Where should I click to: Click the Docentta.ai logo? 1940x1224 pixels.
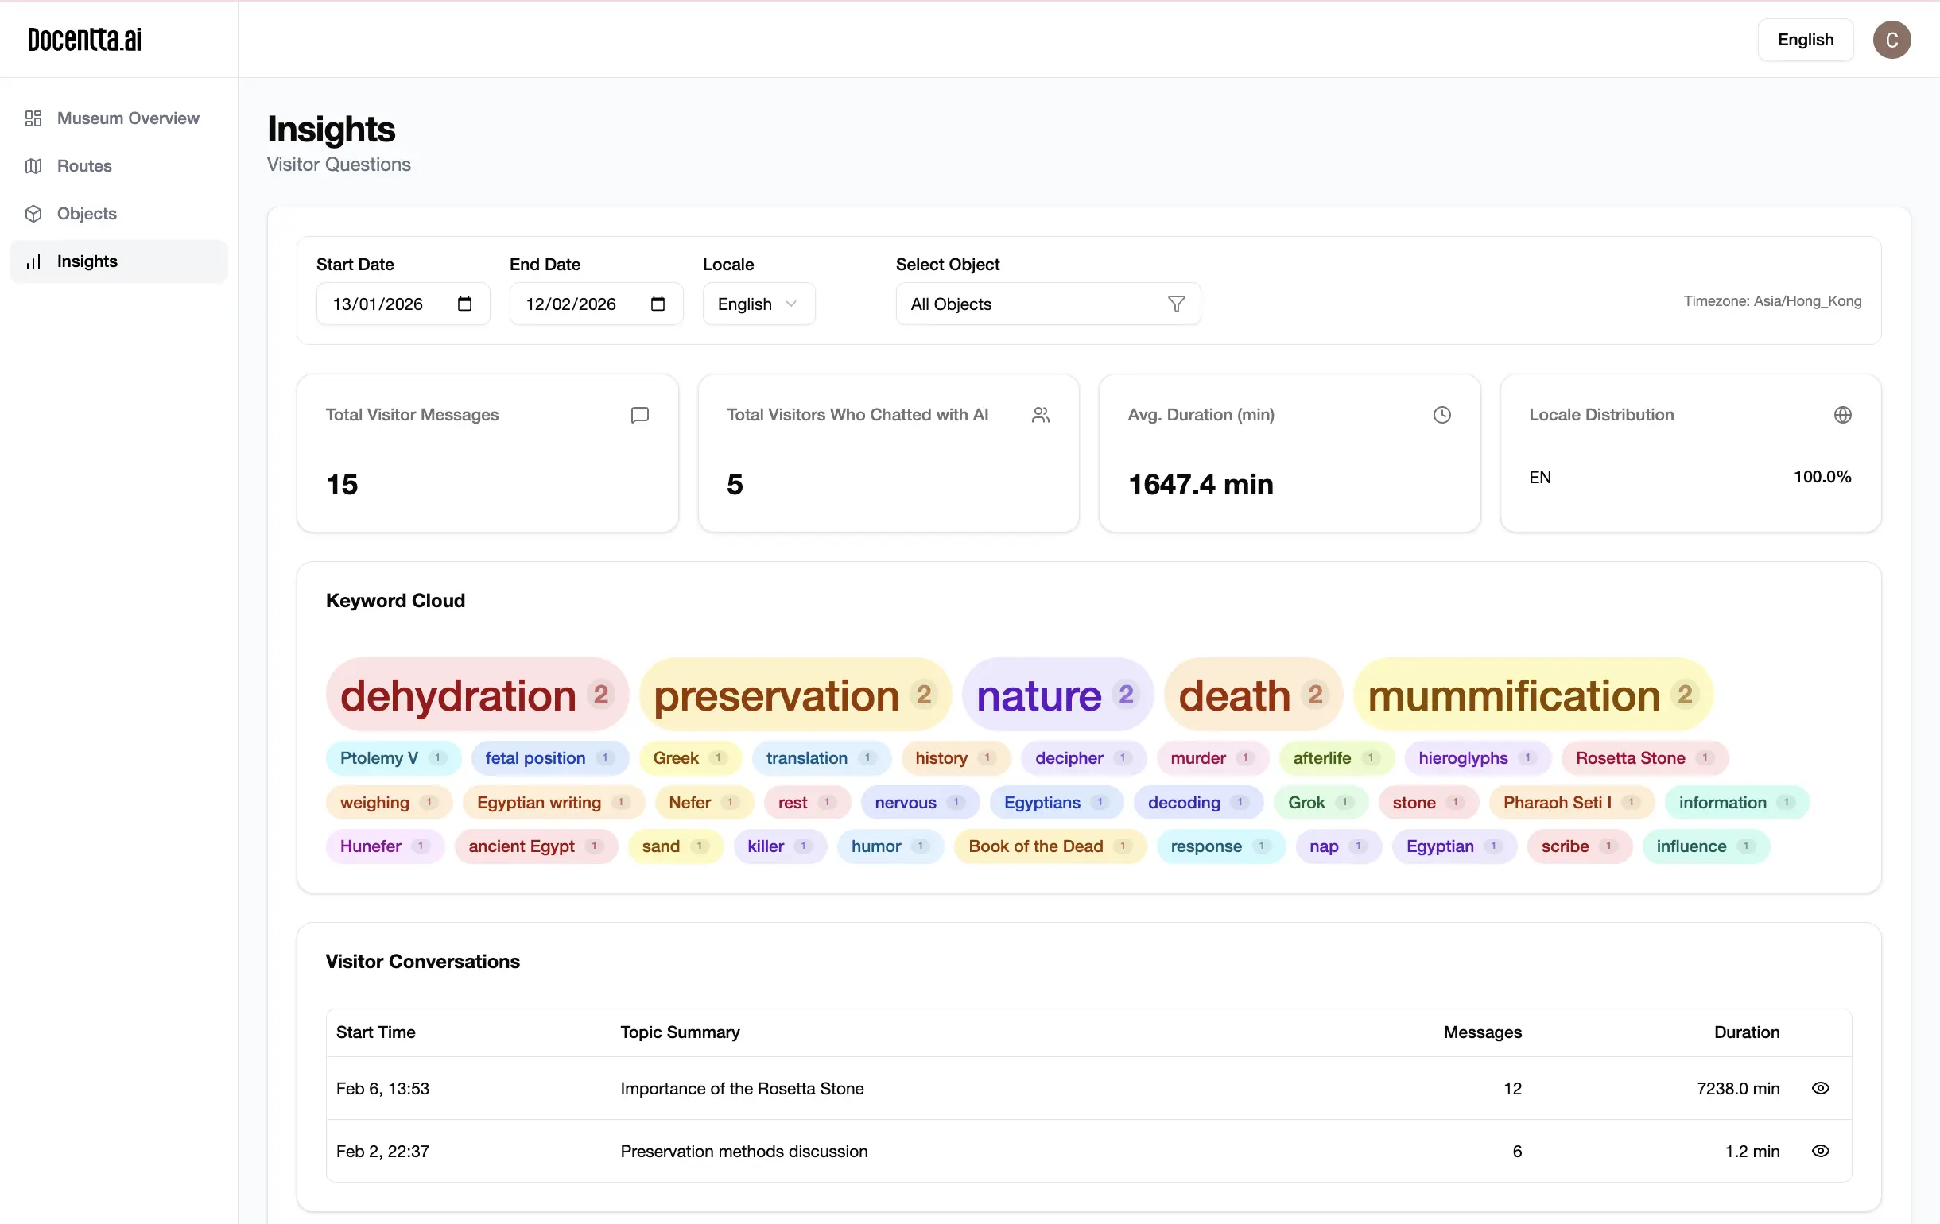coord(83,39)
